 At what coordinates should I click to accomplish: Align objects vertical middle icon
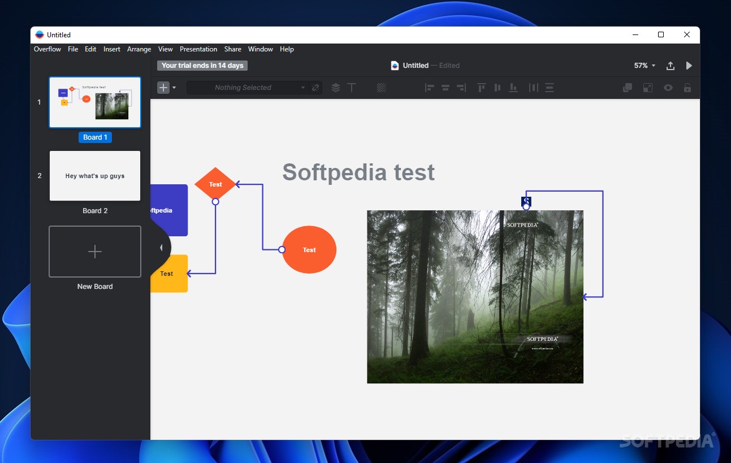tap(498, 88)
